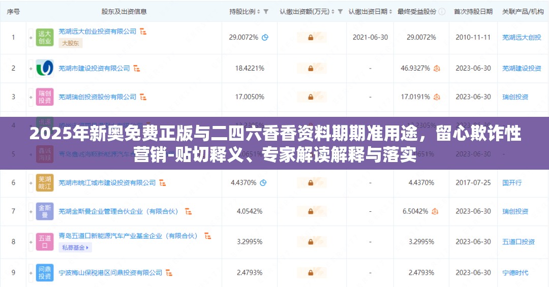Click the 大股东 tag

70,43
